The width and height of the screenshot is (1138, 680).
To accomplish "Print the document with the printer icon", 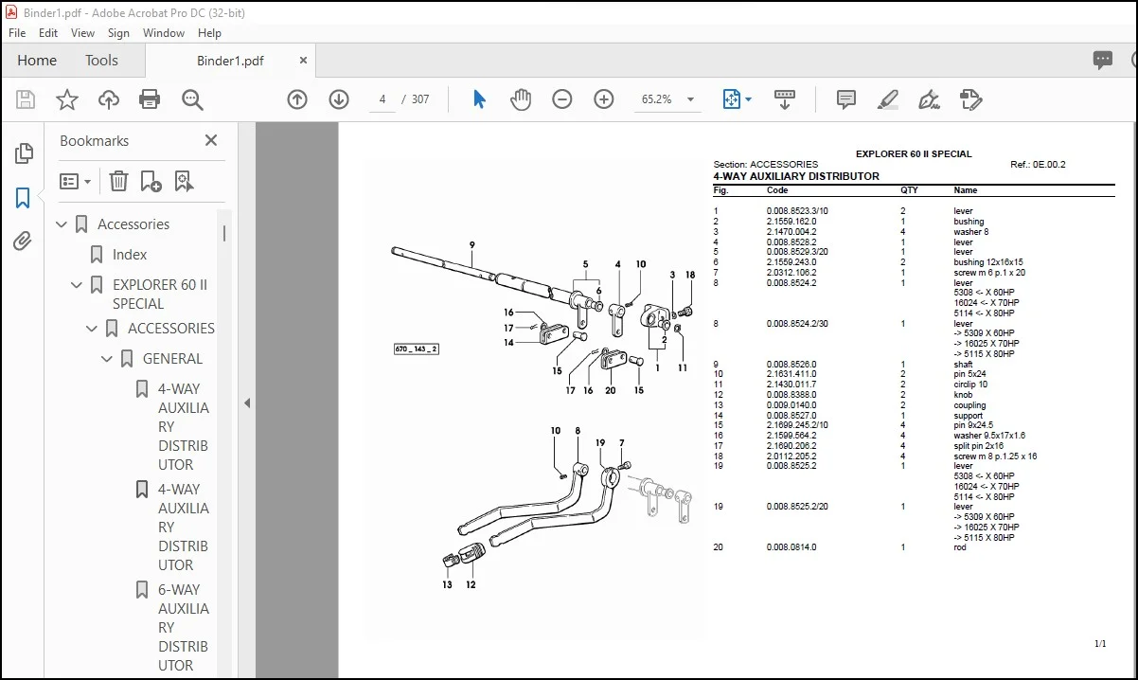I will tap(150, 99).
